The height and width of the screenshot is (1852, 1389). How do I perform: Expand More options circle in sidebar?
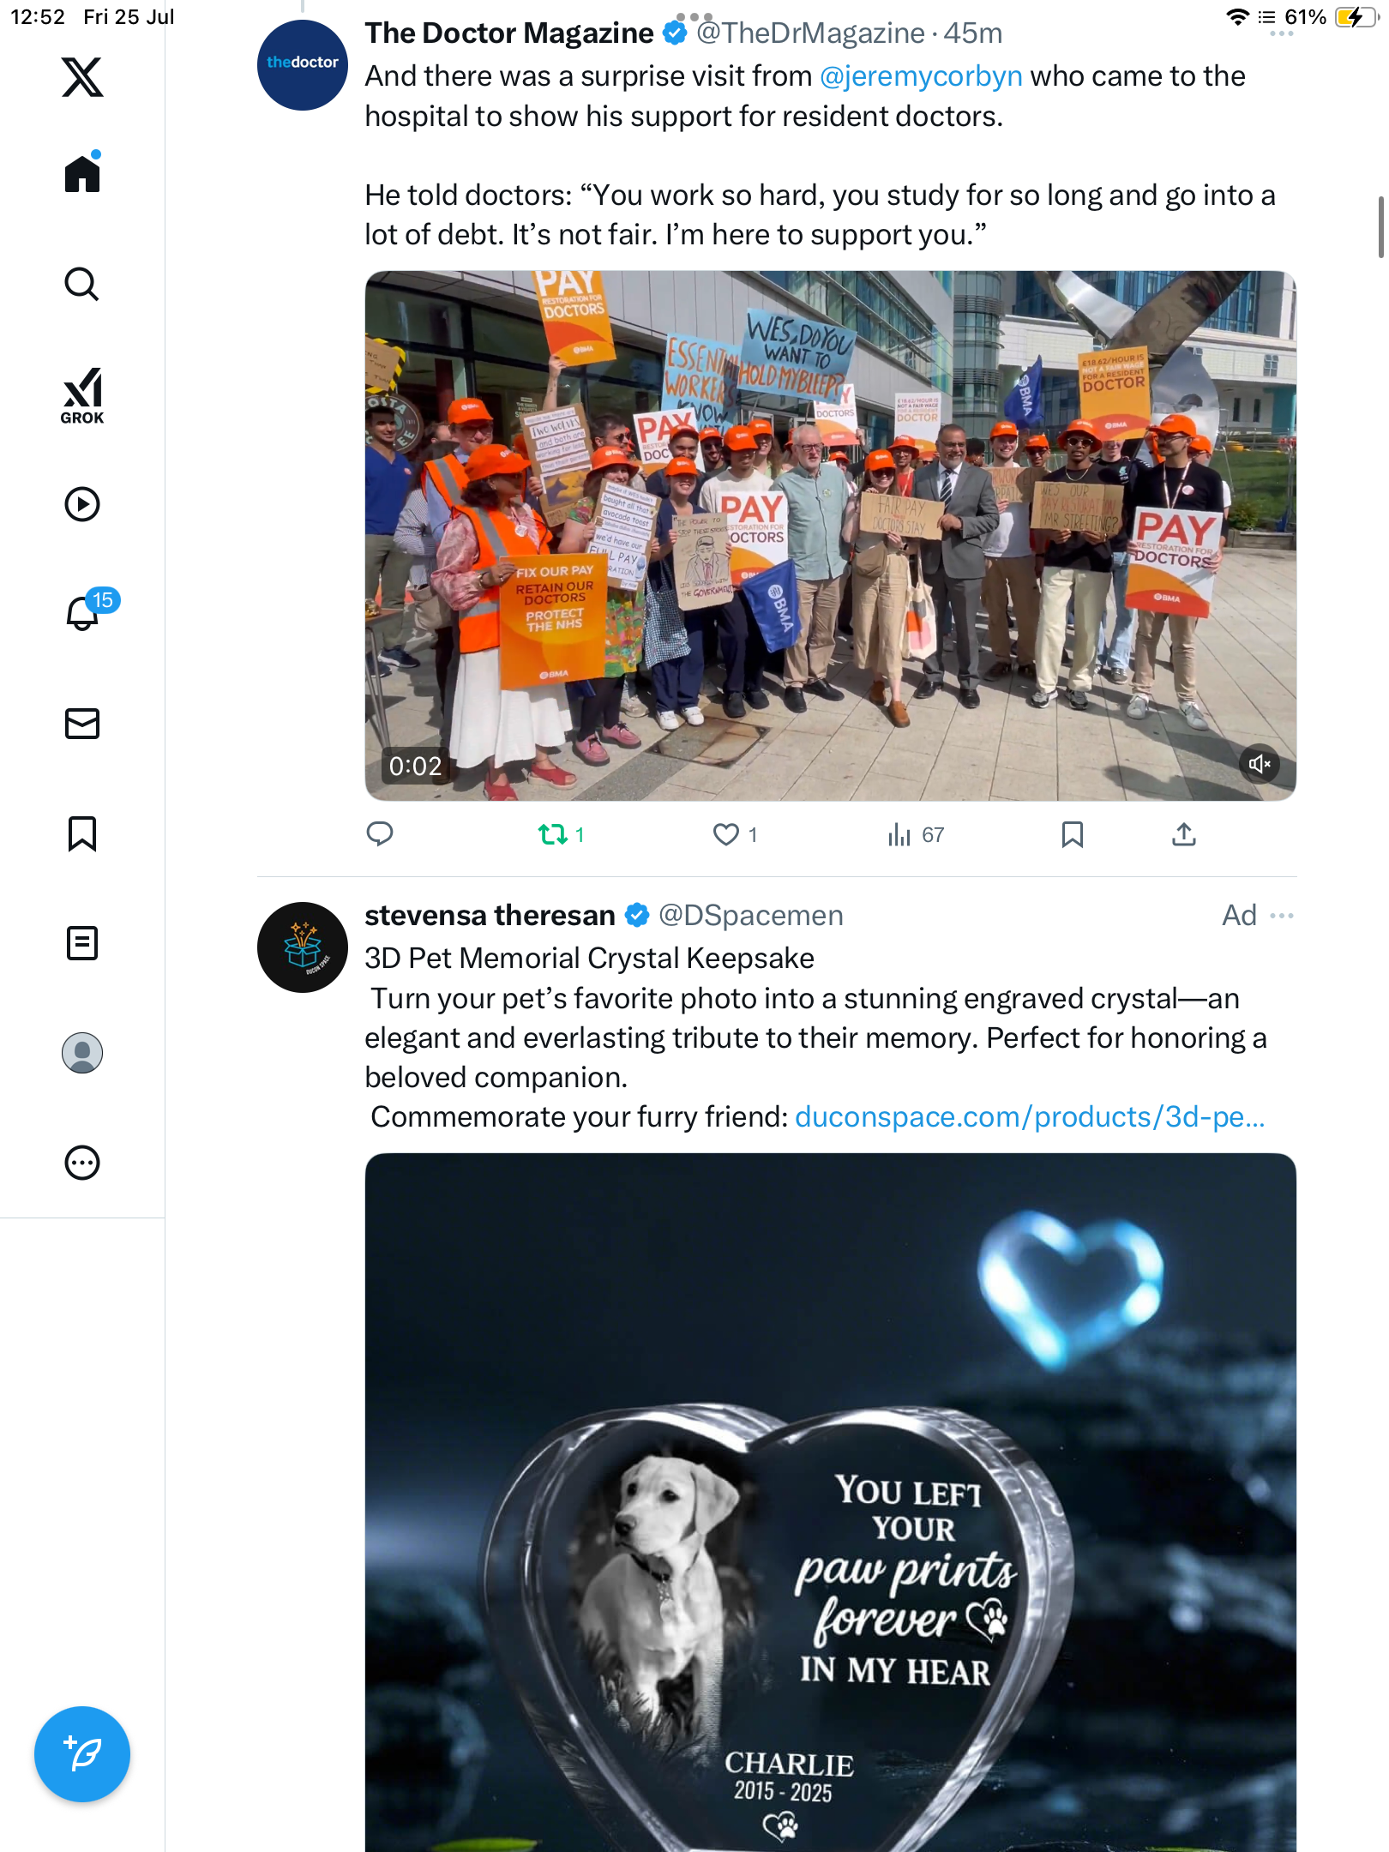click(82, 1163)
